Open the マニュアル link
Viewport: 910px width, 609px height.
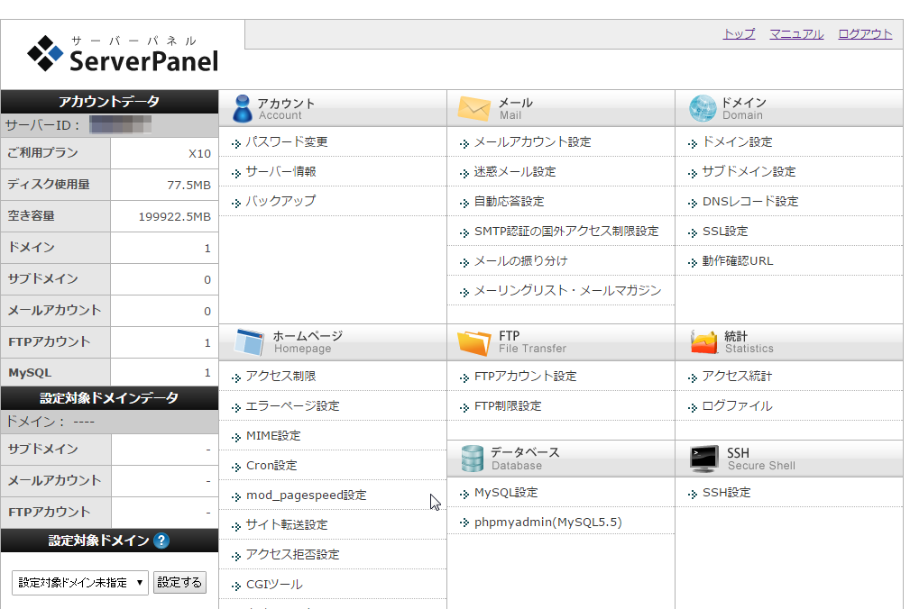[x=796, y=34]
